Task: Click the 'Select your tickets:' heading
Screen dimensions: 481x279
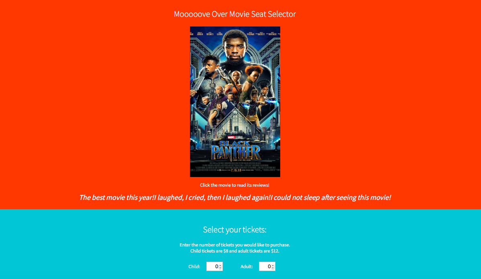Action: [234, 230]
